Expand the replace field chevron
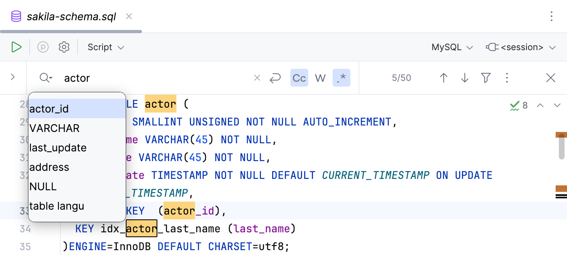Viewport: 567px width, 255px height. pos(13,77)
